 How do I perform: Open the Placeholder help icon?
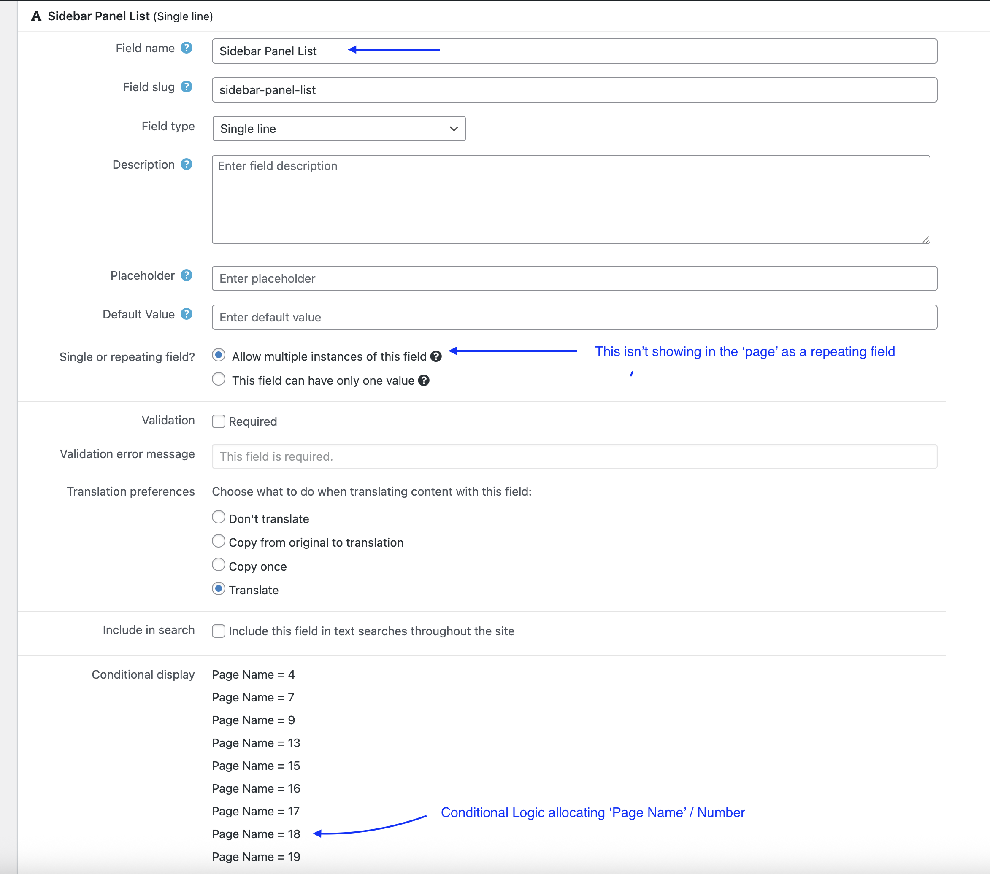[187, 275]
